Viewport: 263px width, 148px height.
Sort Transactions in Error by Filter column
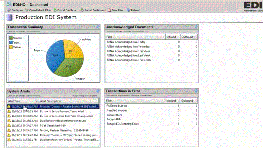pos(135,101)
